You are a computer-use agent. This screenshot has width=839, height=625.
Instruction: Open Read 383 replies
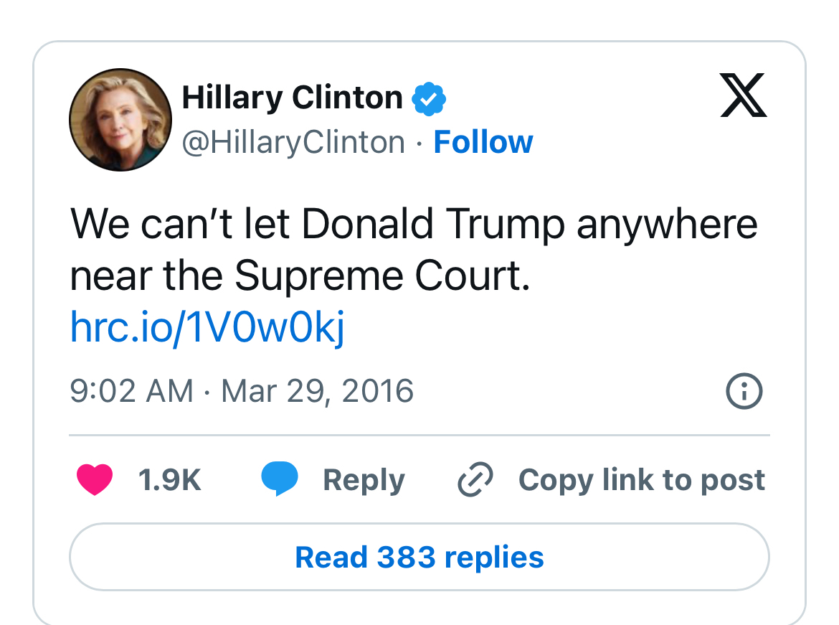point(419,558)
